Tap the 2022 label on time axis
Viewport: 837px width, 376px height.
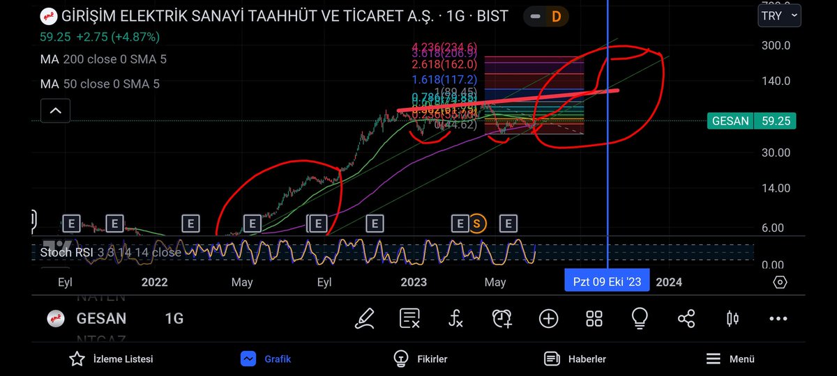tap(154, 282)
